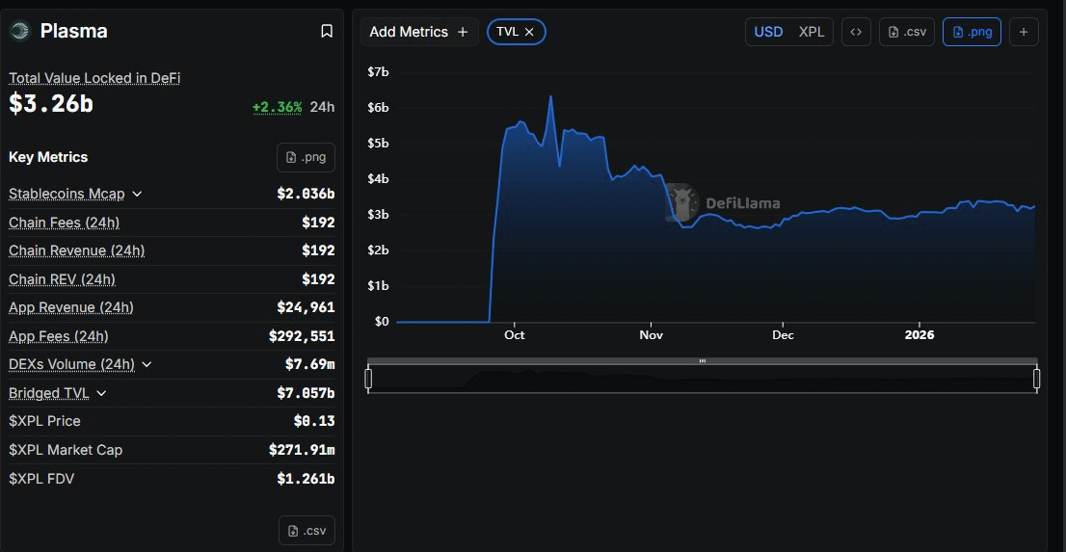Image resolution: width=1066 pixels, height=552 pixels.
Task: Export chart as .png image
Action: click(x=972, y=32)
